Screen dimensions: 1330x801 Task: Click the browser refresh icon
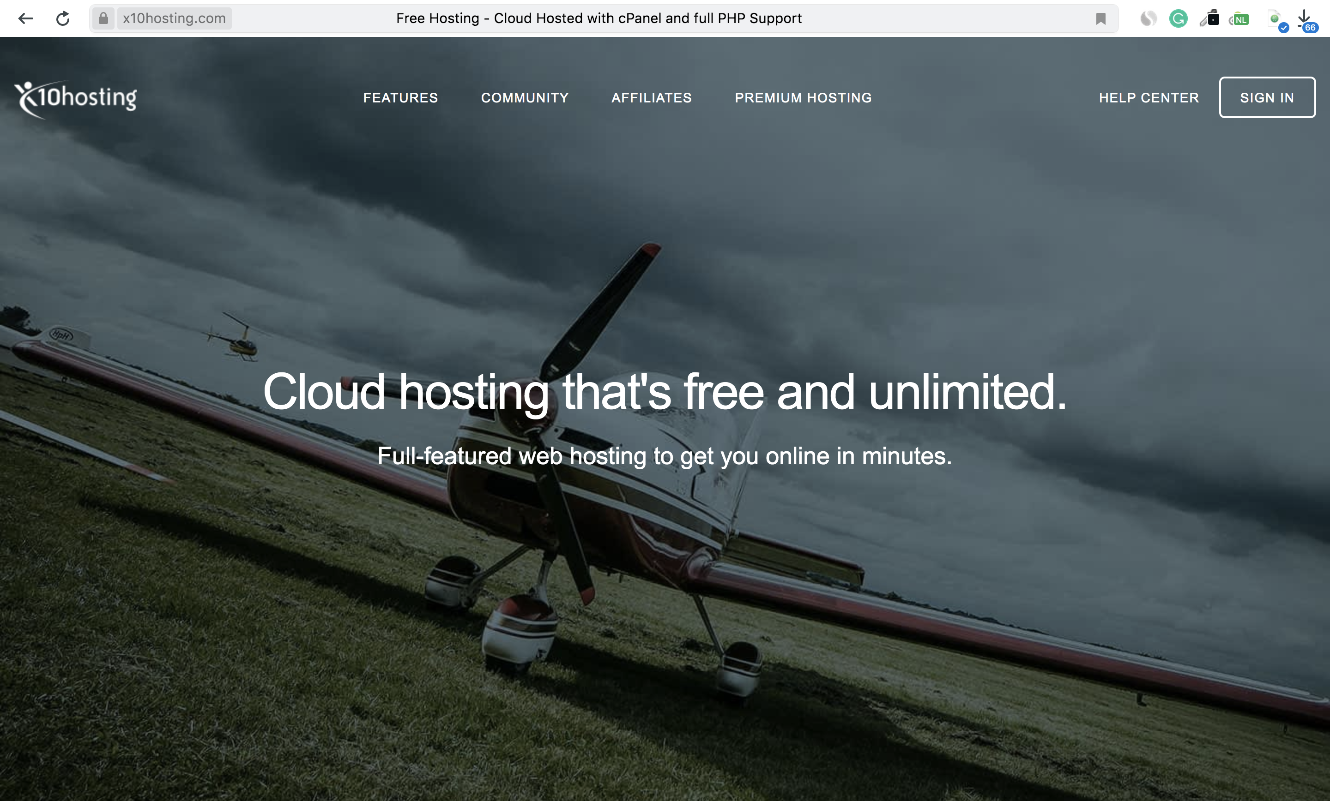point(64,18)
